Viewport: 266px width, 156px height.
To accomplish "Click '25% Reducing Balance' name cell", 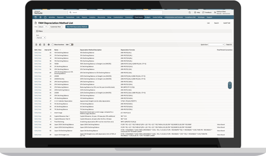I will (x=61, y=87).
